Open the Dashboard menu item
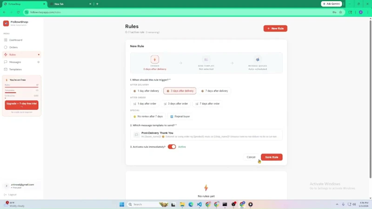This screenshot has width=372, height=209. [21, 40]
